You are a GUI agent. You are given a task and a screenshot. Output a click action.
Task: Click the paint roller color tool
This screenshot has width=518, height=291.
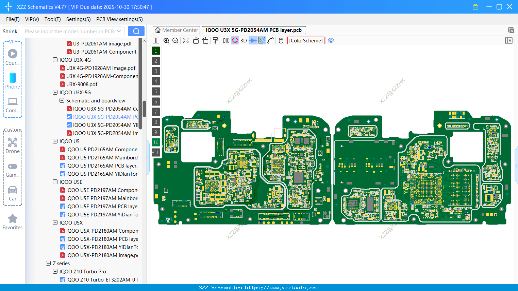click(215, 40)
